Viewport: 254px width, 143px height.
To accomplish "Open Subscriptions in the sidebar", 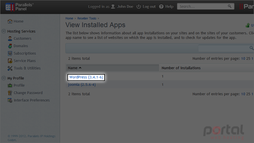I will click(x=25, y=53).
